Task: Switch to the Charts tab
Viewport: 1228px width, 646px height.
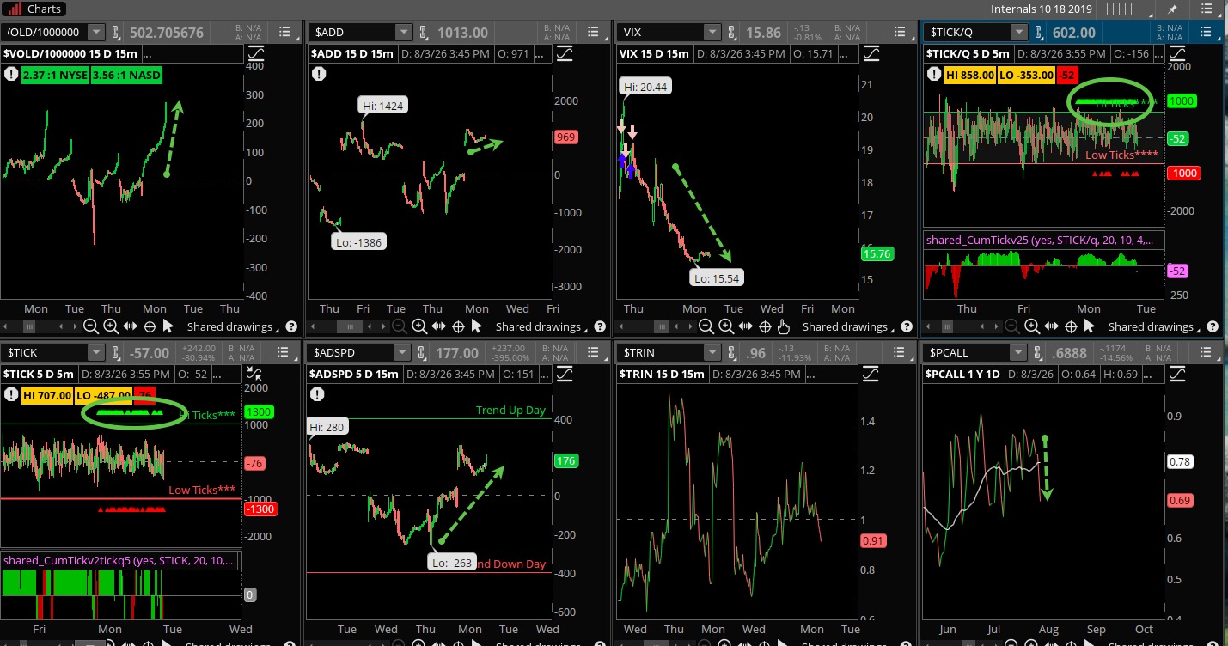Action: [35, 9]
